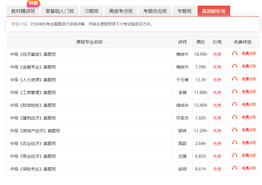Click headphone icon for 工商管理 真题班
The width and height of the screenshot is (262, 185).
235,92
